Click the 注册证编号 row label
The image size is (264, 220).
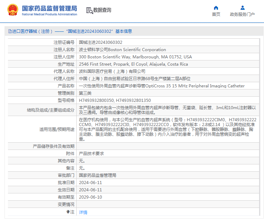64,42
